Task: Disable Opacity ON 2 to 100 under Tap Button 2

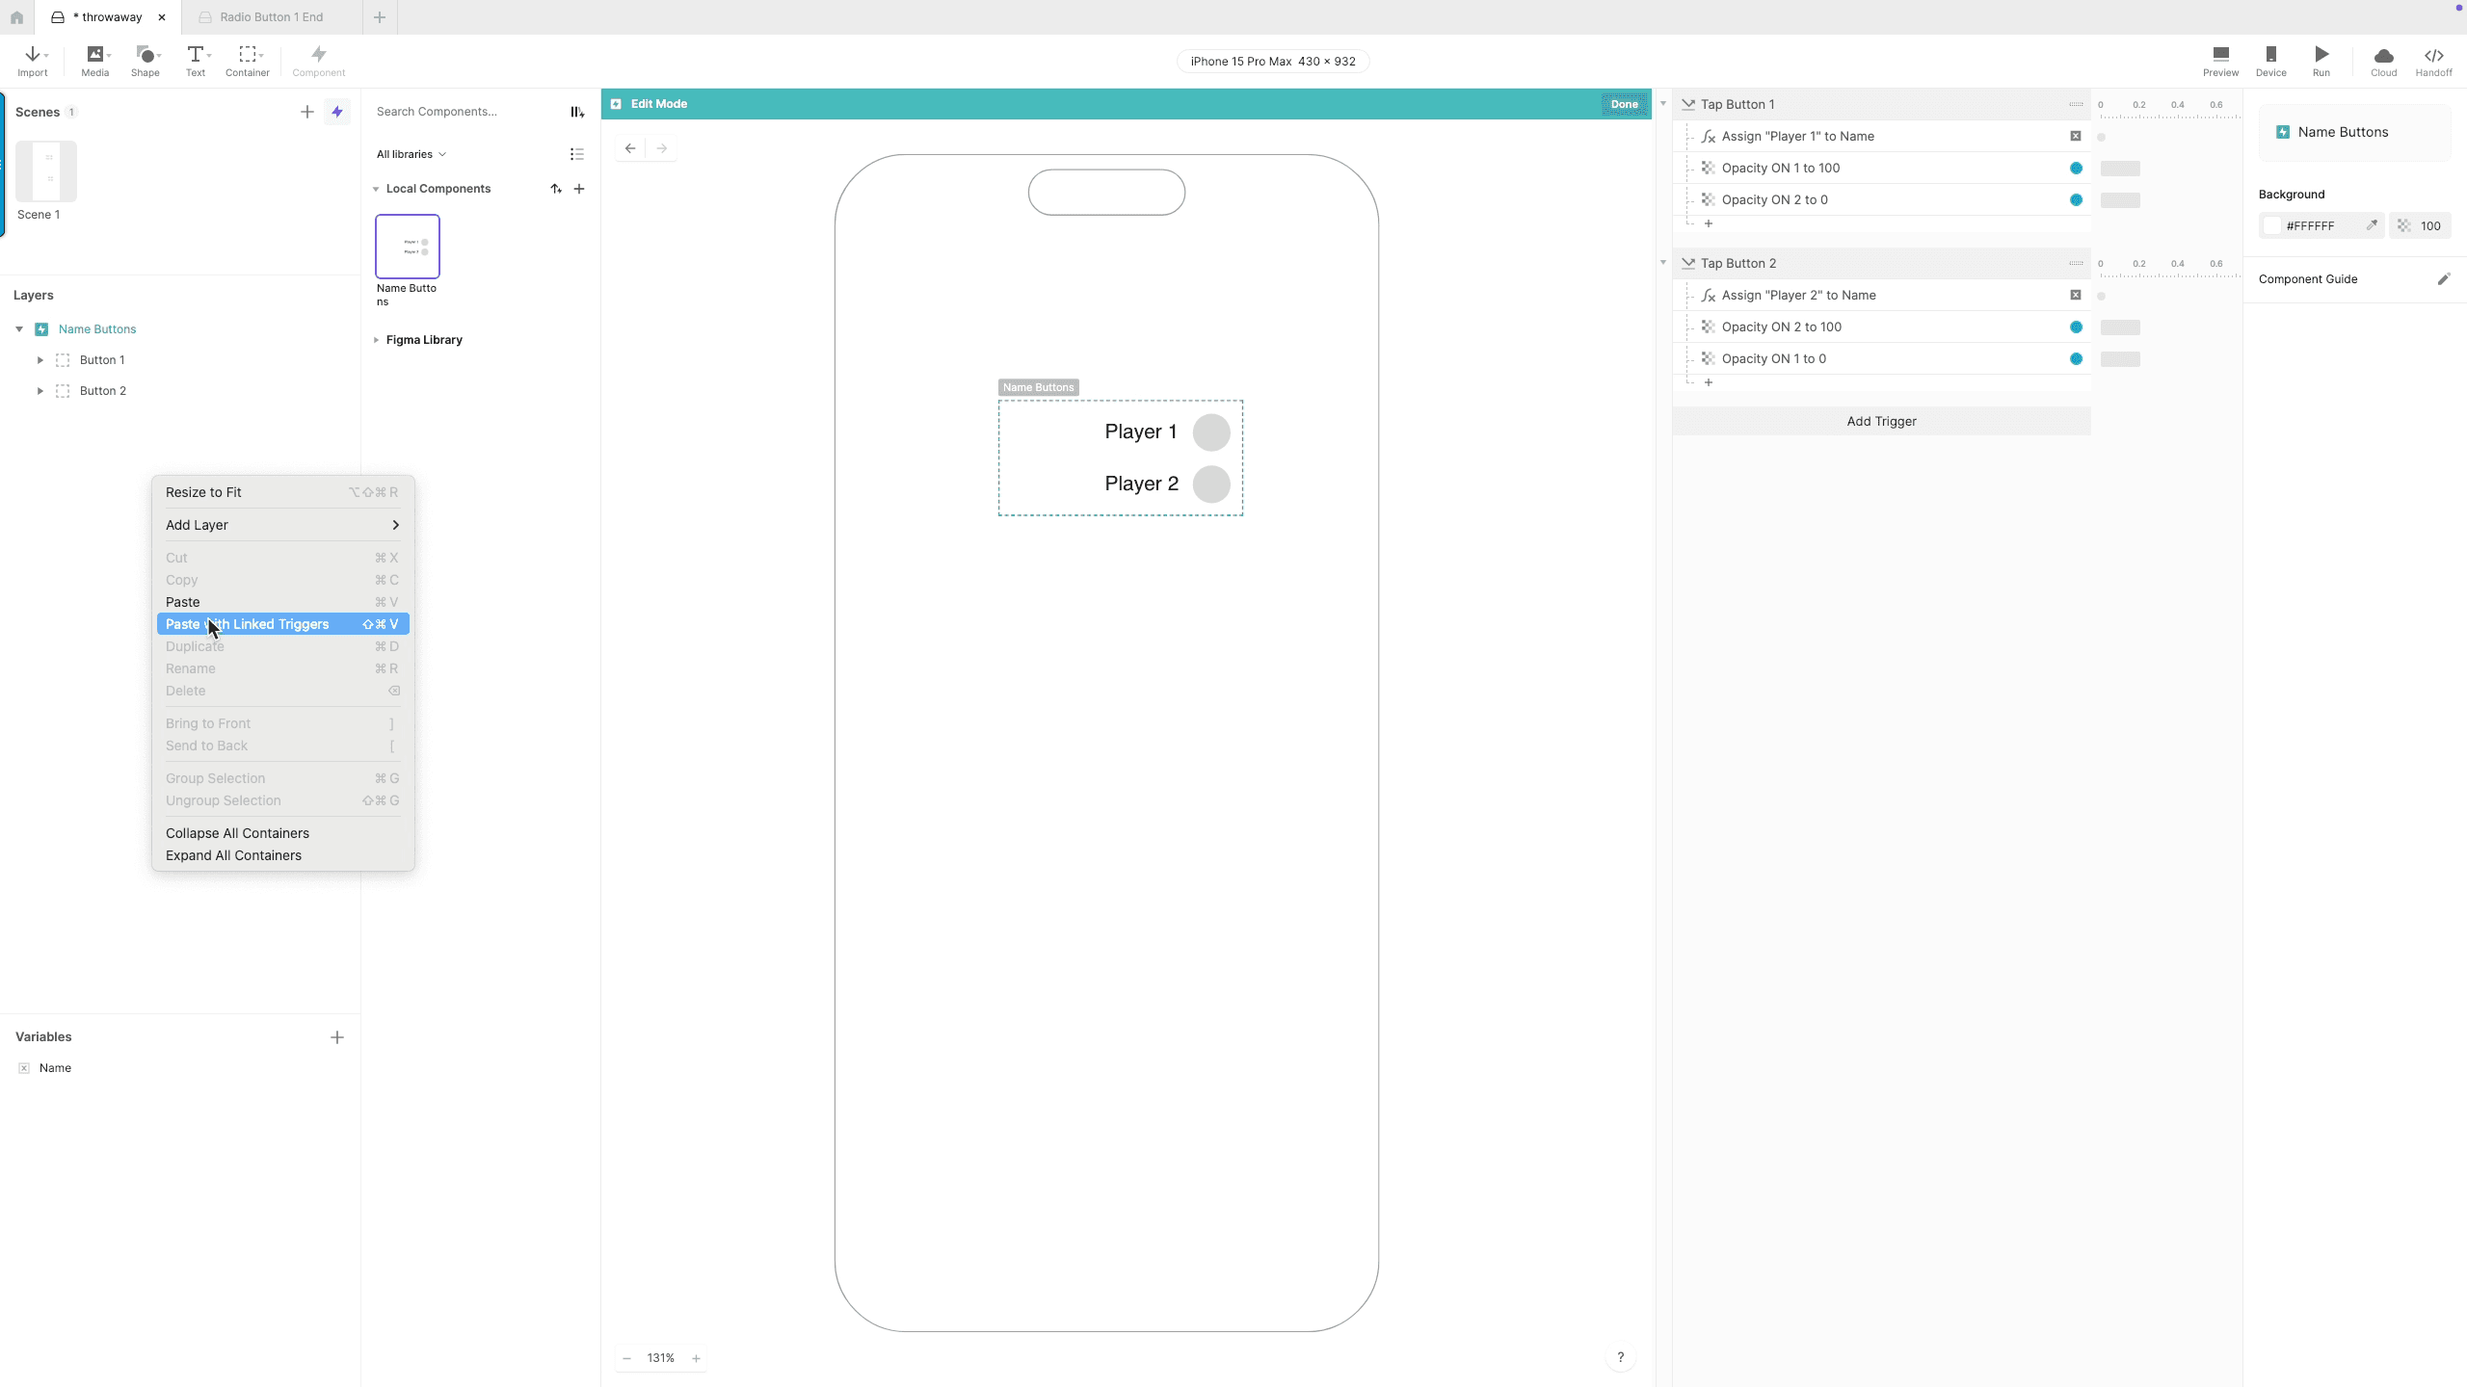Action: pyautogui.click(x=2076, y=327)
